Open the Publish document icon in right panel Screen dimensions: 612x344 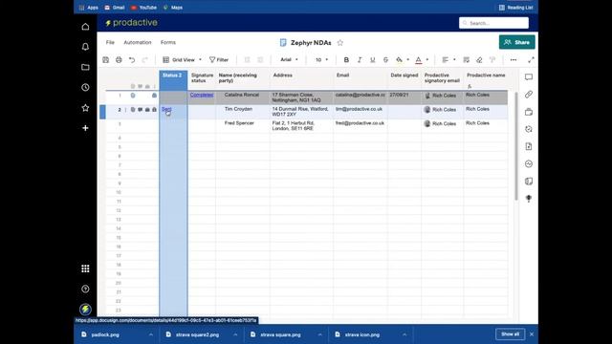click(x=529, y=146)
